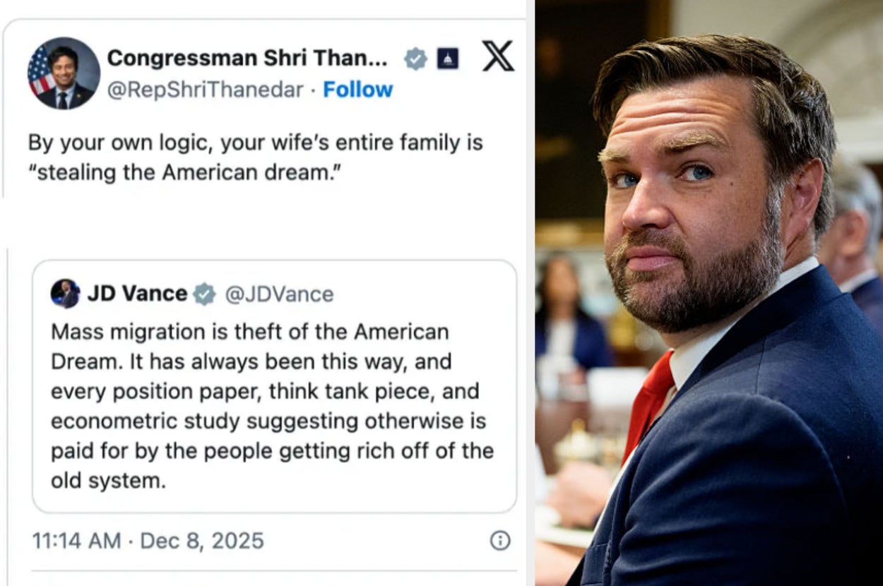Click verified badge next to JD Vance
Image resolution: width=883 pixels, height=586 pixels.
[205, 294]
